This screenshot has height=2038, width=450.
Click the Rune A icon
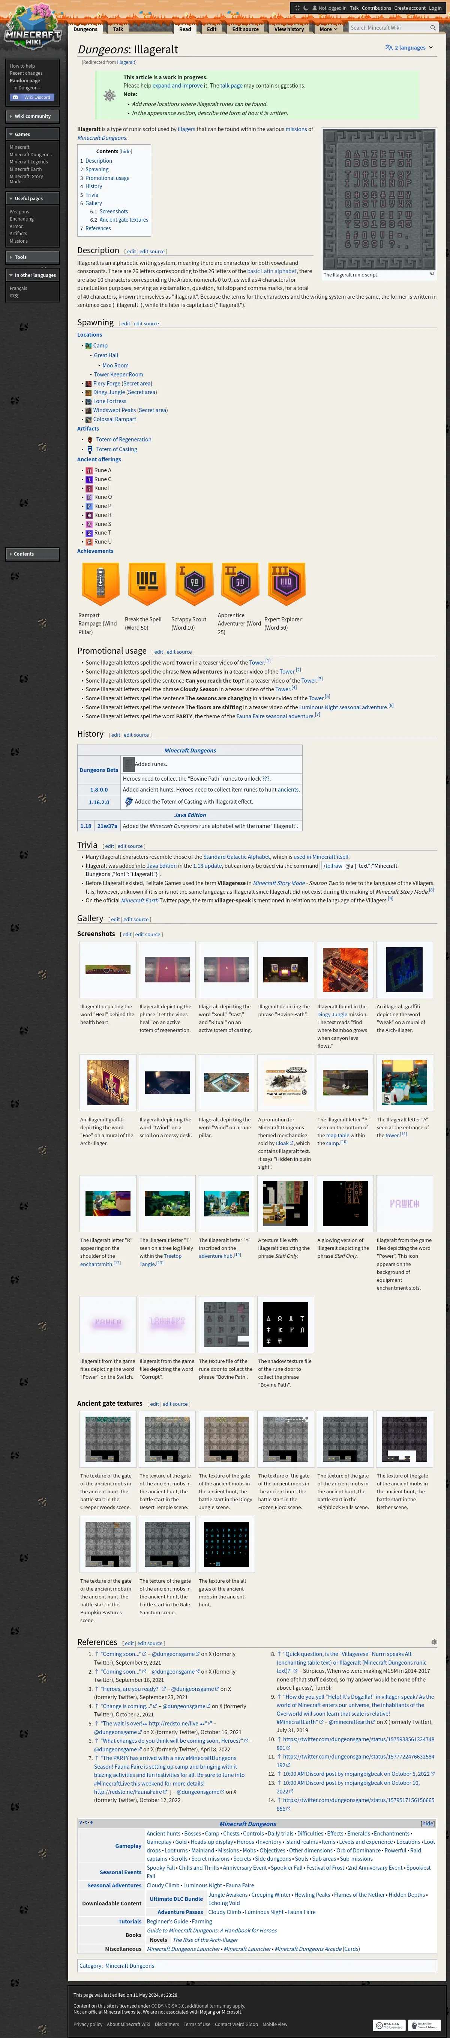tap(89, 471)
